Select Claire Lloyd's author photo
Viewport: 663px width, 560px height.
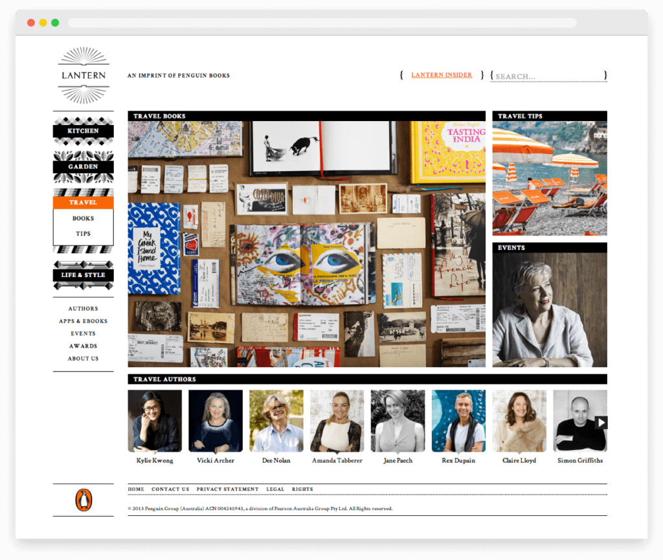[519, 421]
